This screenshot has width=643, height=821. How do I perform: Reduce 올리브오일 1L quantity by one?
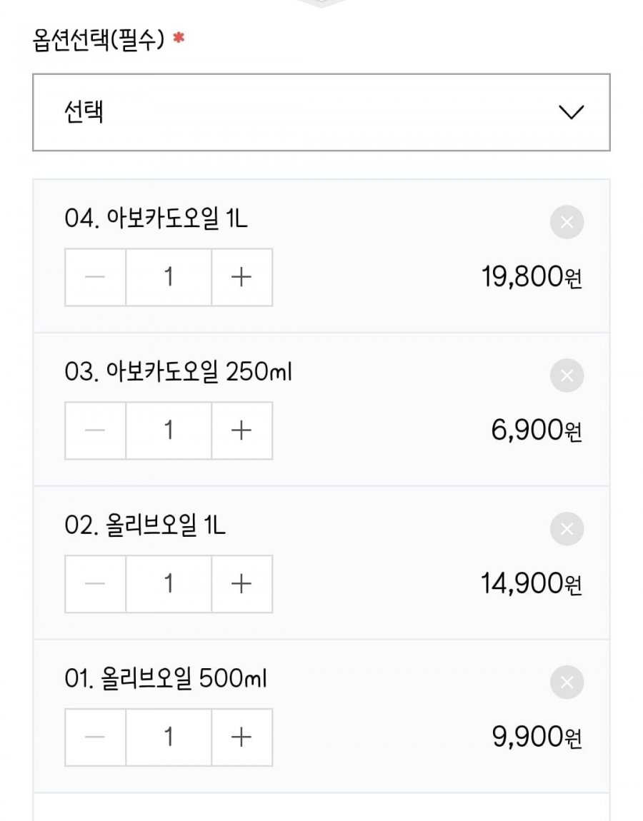click(x=95, y=584)
